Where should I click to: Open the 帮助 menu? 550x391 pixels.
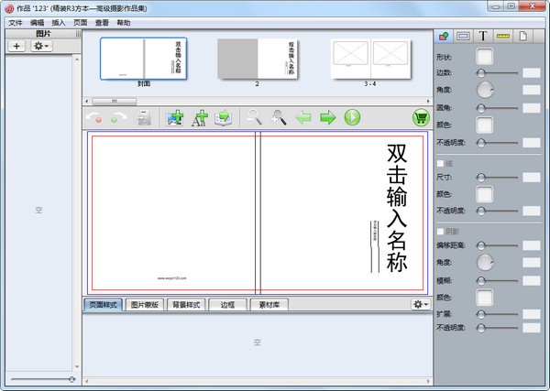(124, 23)
